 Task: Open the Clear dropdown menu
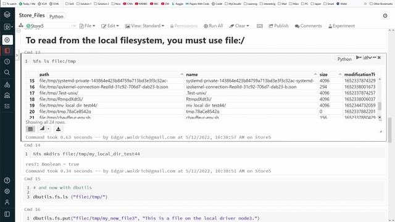pos(239,26)
